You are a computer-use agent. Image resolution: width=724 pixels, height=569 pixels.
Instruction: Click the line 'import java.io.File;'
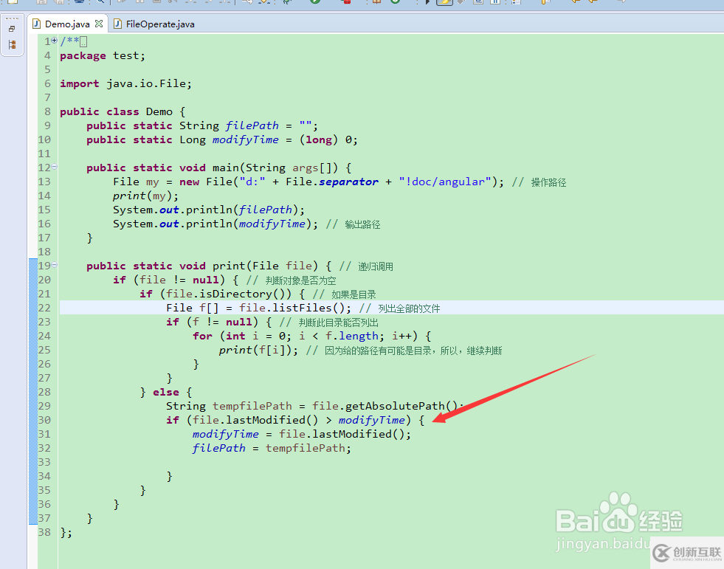pos(125,83)
